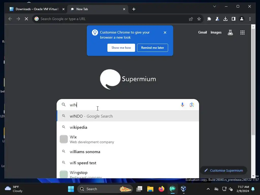Open the profile avatar icon
Screen dimensions: 260x195
[242, 19]
